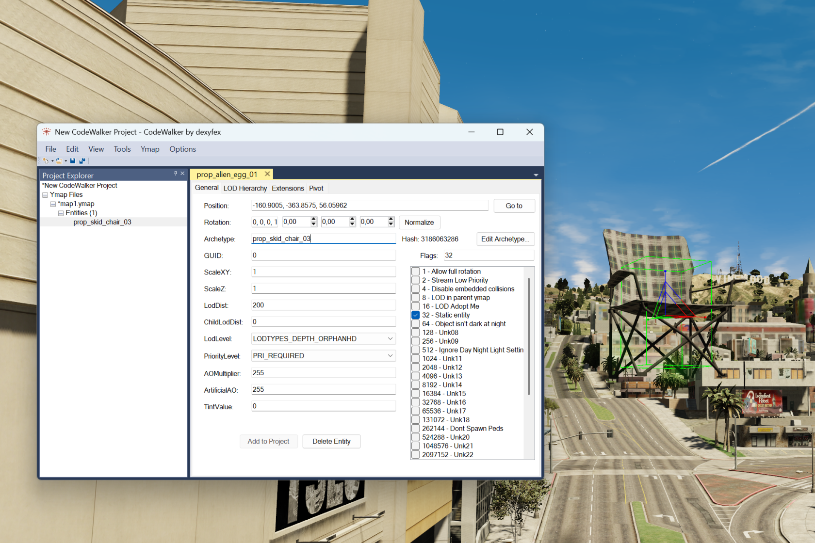Screen dimensions: 815x543
Task: Click the New project toolbar icon
Action: coord(46,161)
